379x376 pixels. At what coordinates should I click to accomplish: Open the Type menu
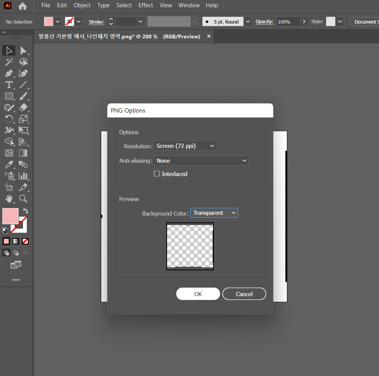click(x=104, y=5)
